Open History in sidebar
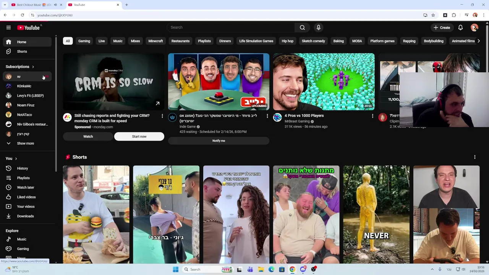The height and width of the screenshot is (275, 489). (27, 168)
